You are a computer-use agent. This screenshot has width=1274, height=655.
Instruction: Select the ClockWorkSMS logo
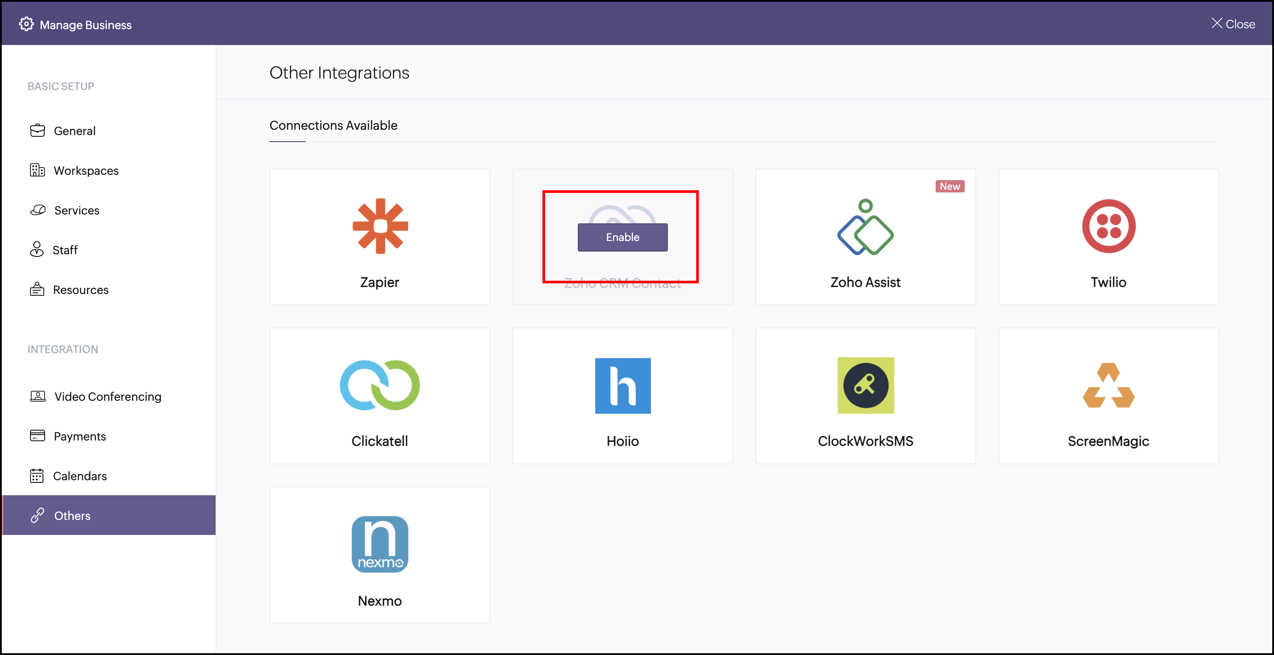click(865, 385)
